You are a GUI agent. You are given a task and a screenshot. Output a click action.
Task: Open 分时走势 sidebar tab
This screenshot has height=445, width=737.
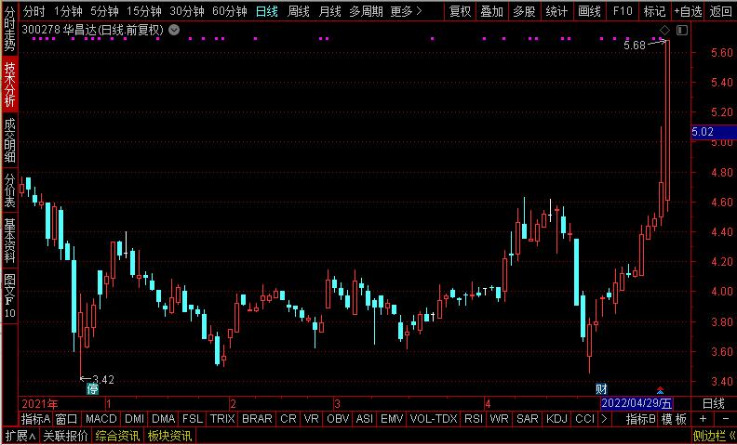tap(10, 28)
